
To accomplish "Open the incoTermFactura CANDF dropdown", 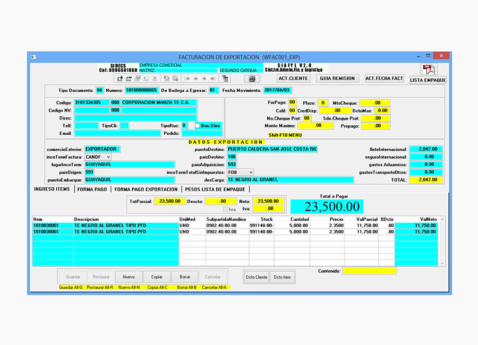I will 108,157.
